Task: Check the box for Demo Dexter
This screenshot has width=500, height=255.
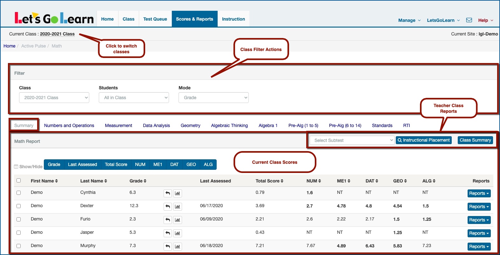Action: tap(18, 206)
